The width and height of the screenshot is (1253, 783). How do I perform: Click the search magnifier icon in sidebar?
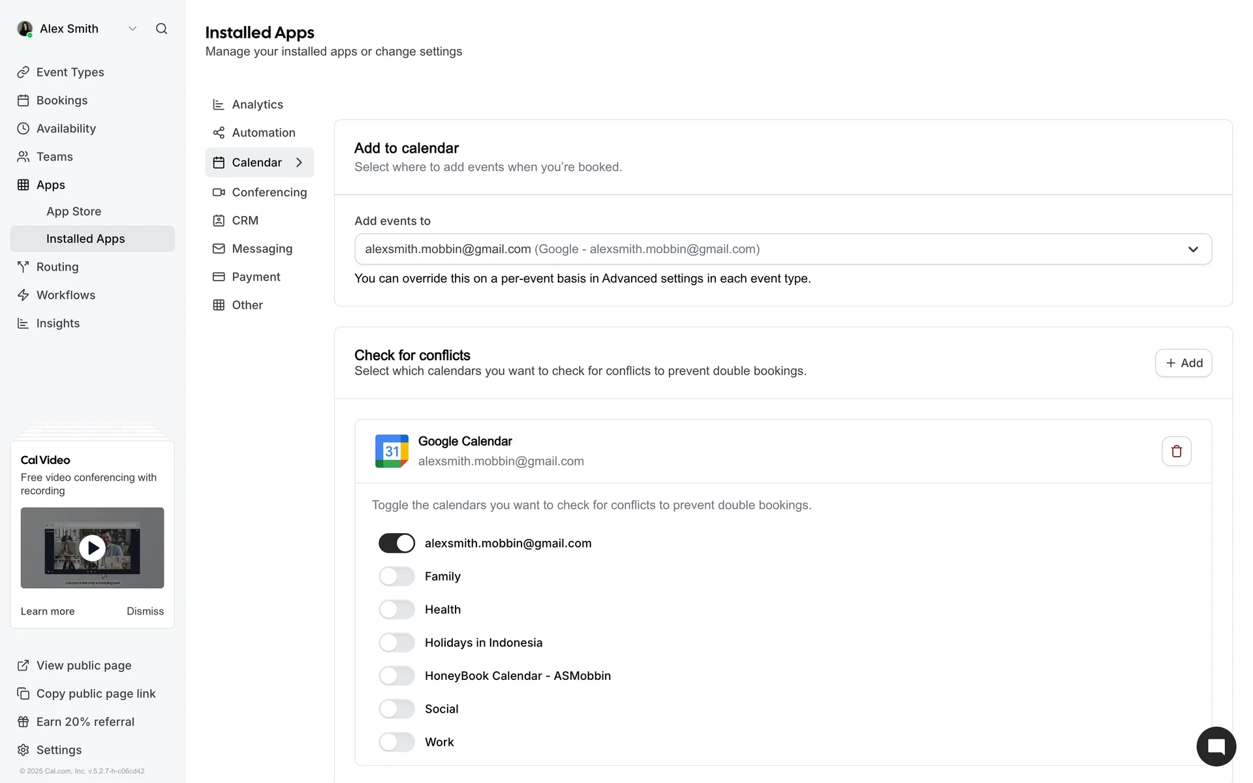161,29
